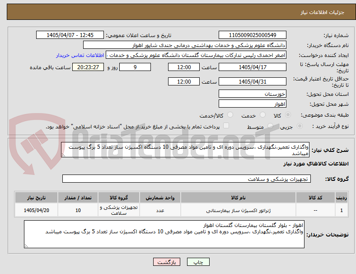
Task: Select the کالا radio button
Action: (x=288, y=115)
